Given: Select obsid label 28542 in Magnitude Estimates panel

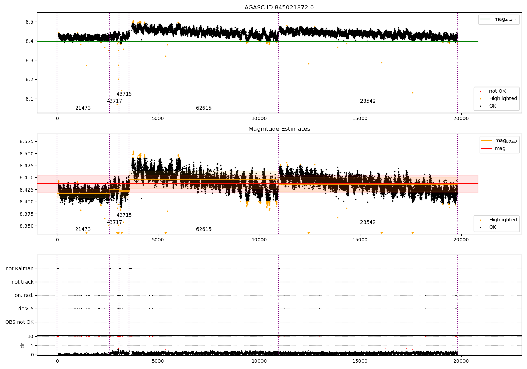Looking at the screenshot, I should [x=368, y=222].
